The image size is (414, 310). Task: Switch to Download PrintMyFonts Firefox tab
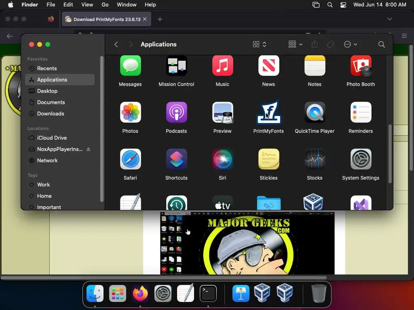106,19
